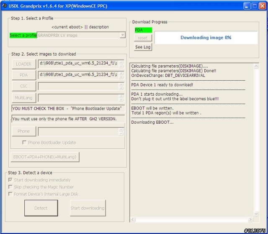Image resolution: width=268 pixels, height=234 pixels.
Task: Click the log line OnDeviceChange: DBT_DEVICEARRIVAL
Action: (x=168, y=75)
